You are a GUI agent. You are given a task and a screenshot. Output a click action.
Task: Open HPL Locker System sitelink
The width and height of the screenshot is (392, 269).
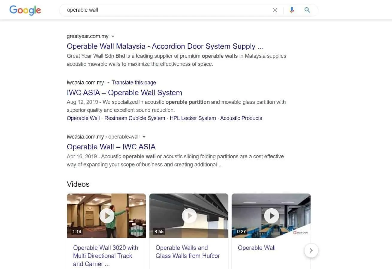pos(193,118)
